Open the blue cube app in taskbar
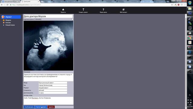The height and width of the screenshot is (109, 193). (x=190, y=67)
